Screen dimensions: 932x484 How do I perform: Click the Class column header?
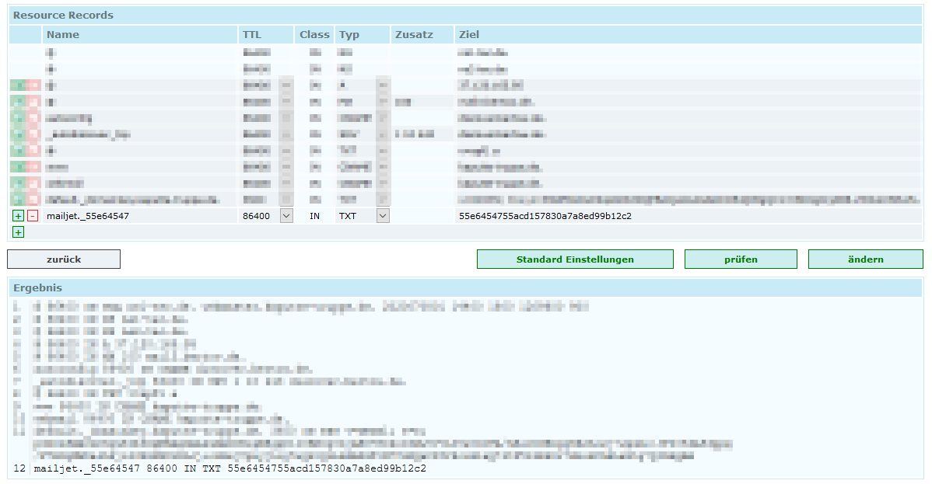click(314, 35)
